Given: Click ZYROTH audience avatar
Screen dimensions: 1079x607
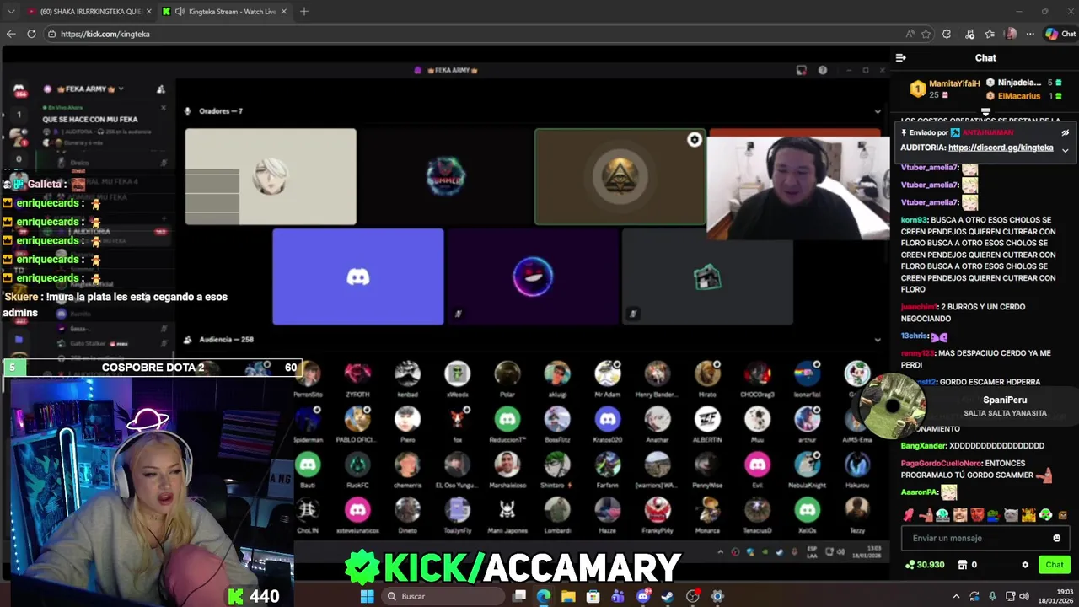Looking at the screenshot, I should tap(357, 373).
